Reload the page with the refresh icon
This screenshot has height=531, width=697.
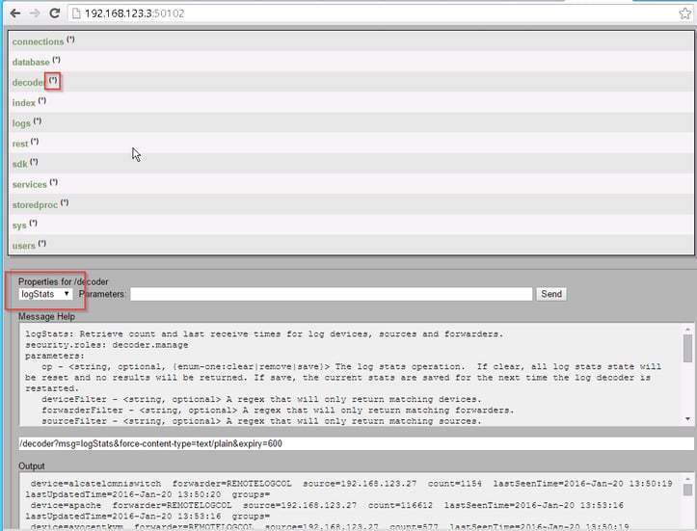pos(54,13)
